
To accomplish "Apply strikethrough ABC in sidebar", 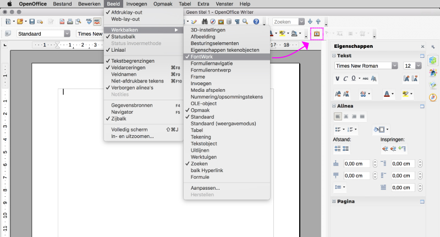I will pos(365,79).
